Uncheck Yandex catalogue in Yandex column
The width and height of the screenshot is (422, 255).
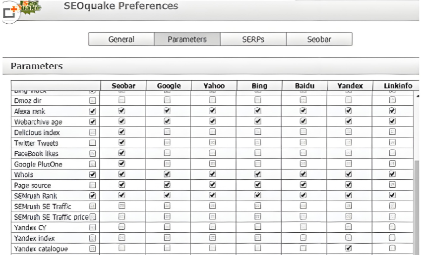click(349, 248)
